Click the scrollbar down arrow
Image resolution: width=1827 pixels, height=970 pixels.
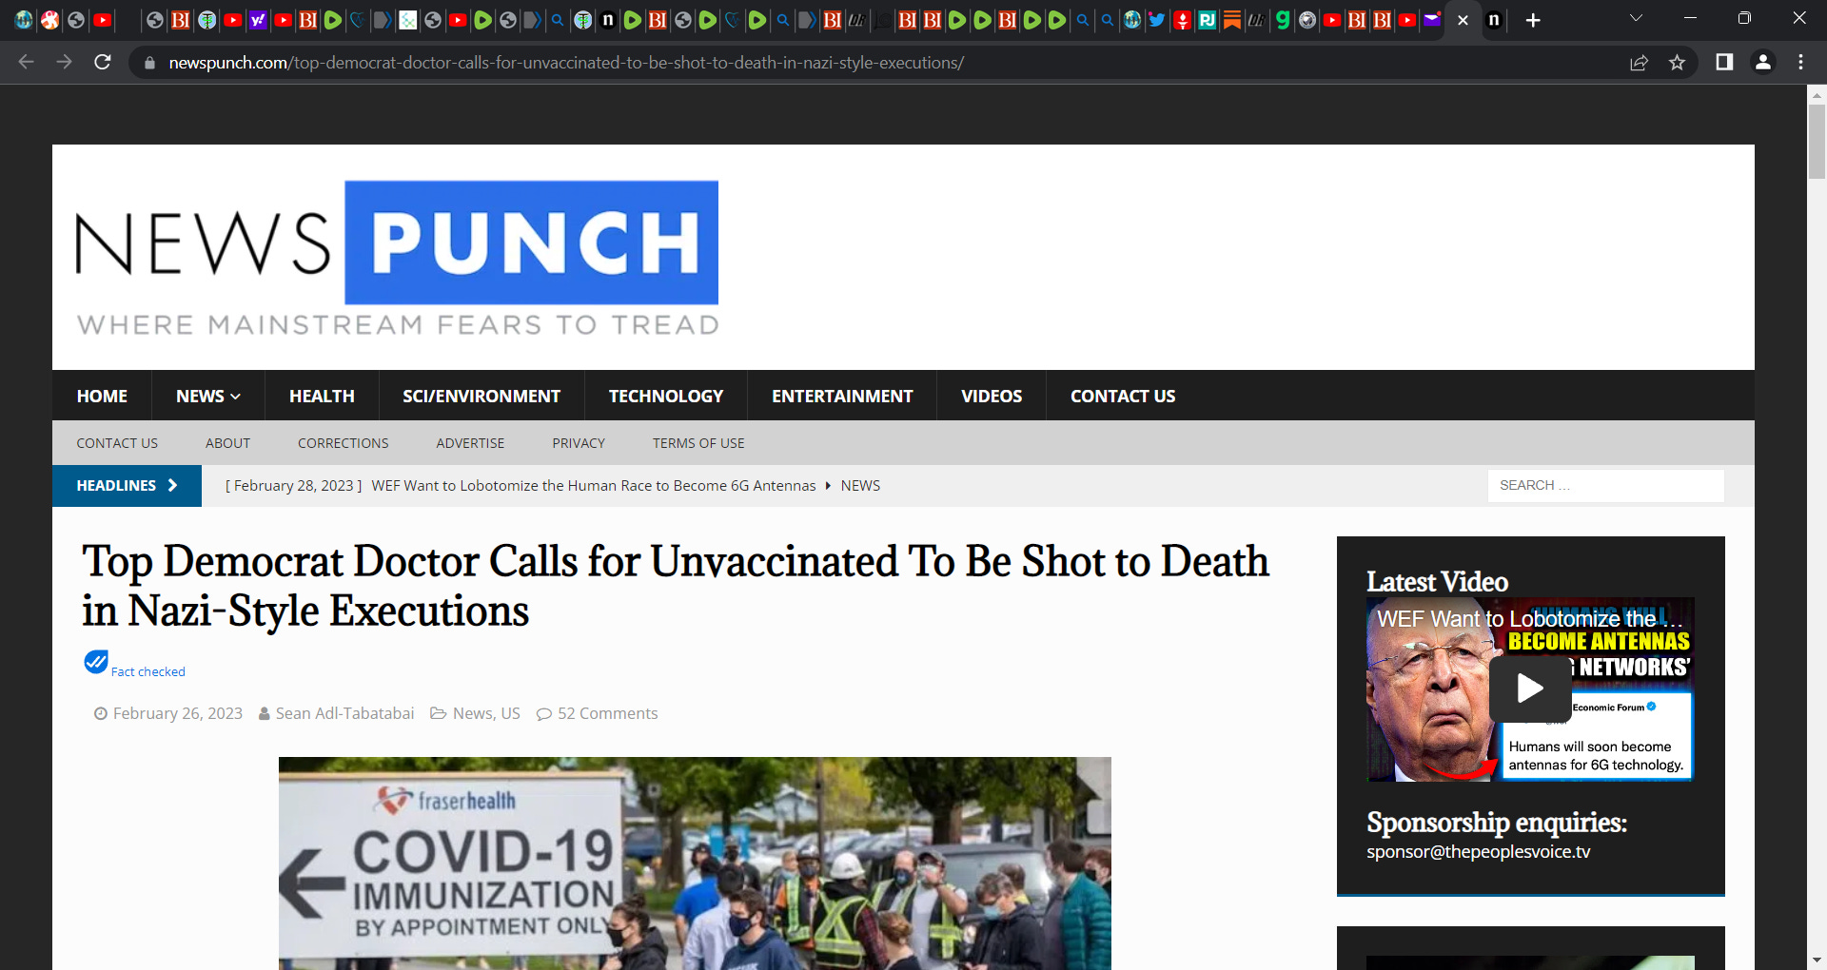[1817, 960]
